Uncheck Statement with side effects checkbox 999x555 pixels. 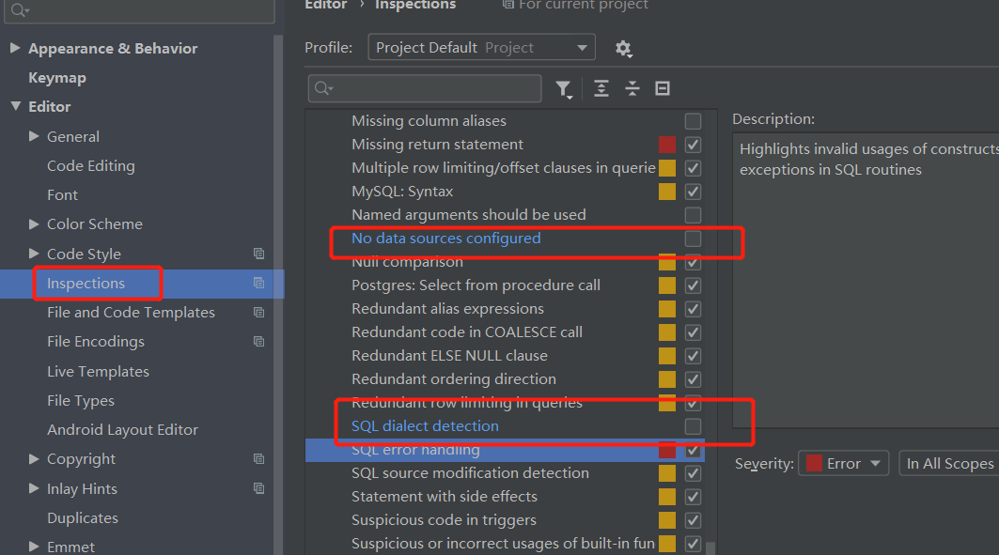click(693, 497)
